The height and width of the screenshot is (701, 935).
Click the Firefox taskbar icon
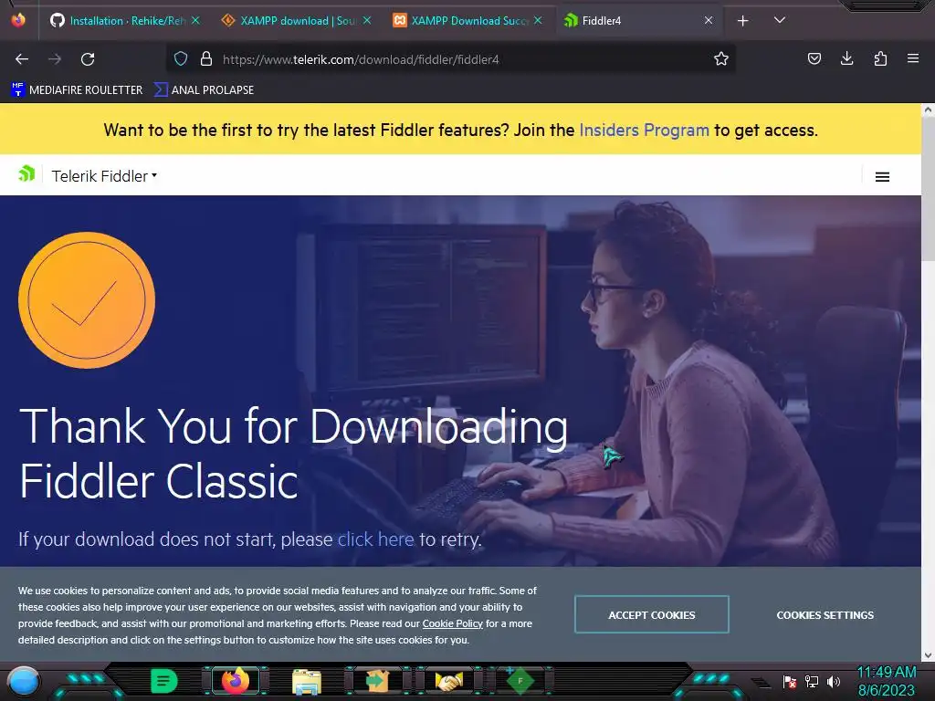coord(236,681)
